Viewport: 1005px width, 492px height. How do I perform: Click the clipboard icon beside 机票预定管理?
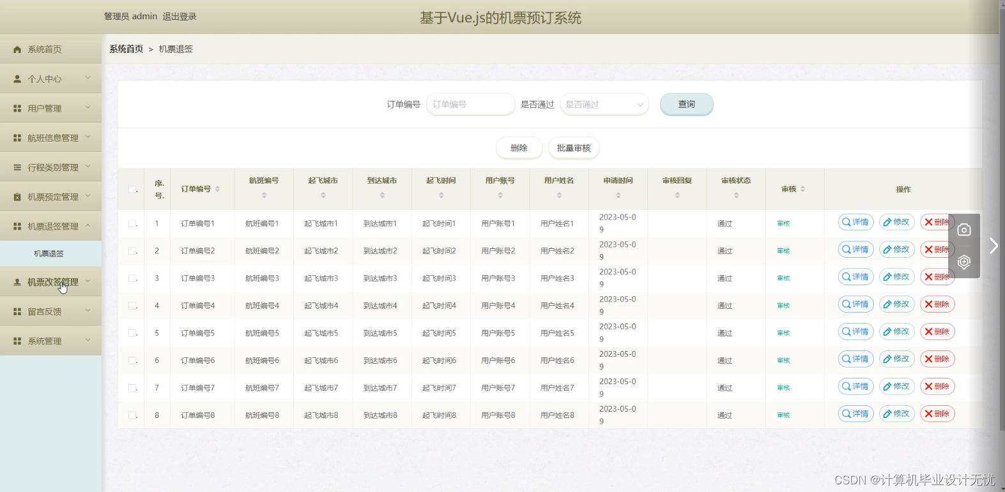pos(17,197)
